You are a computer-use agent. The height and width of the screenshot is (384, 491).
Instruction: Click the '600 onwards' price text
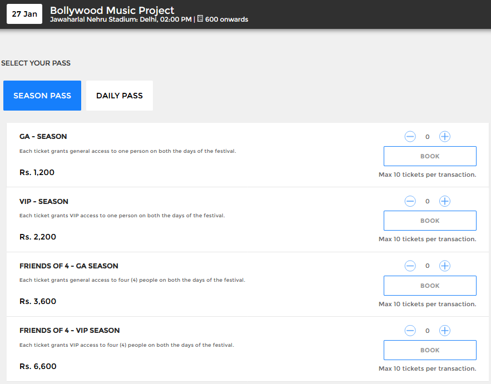pyautogui.click(x=227, y=19)
